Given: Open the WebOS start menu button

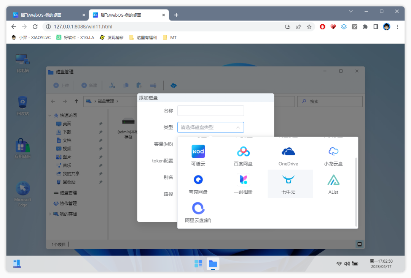Looking at the screenshot, I should coord(198,264).
